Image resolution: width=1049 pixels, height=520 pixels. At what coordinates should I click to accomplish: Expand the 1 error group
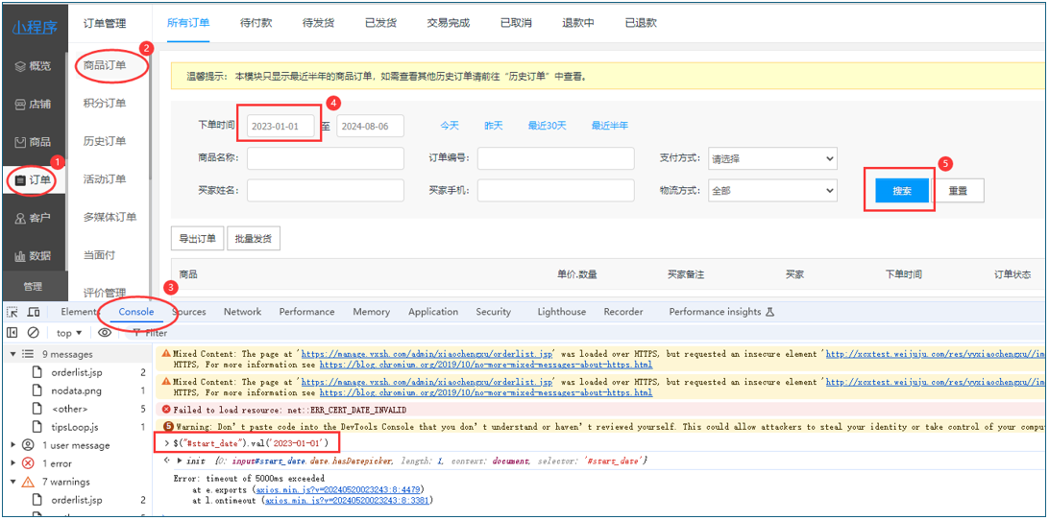point(13,463)
